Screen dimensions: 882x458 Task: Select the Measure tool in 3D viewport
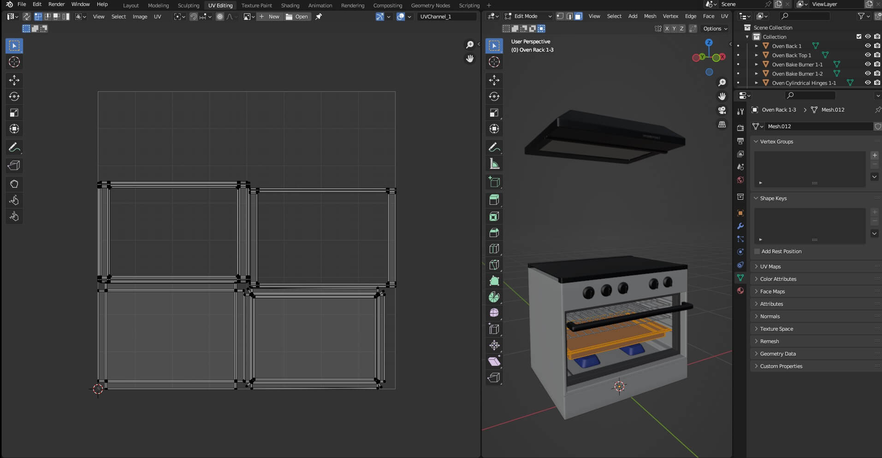pyautogui.click(x=494, y=164)
